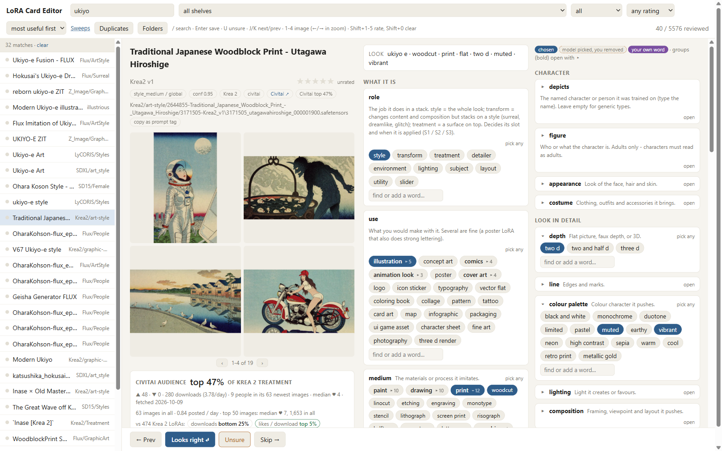722x451 pixels.
Task: Toggle the 'transform' role tag
Action: [x=409, y=155]
